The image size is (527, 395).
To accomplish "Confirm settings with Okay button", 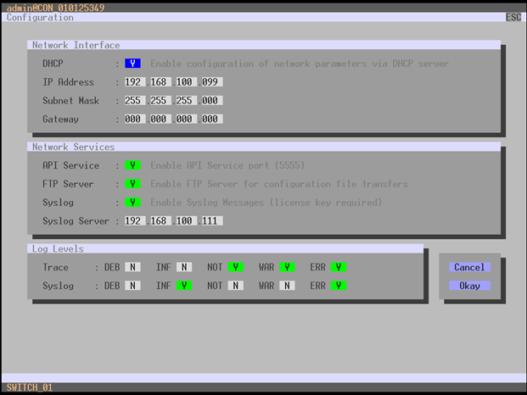I will click(469, 286).
